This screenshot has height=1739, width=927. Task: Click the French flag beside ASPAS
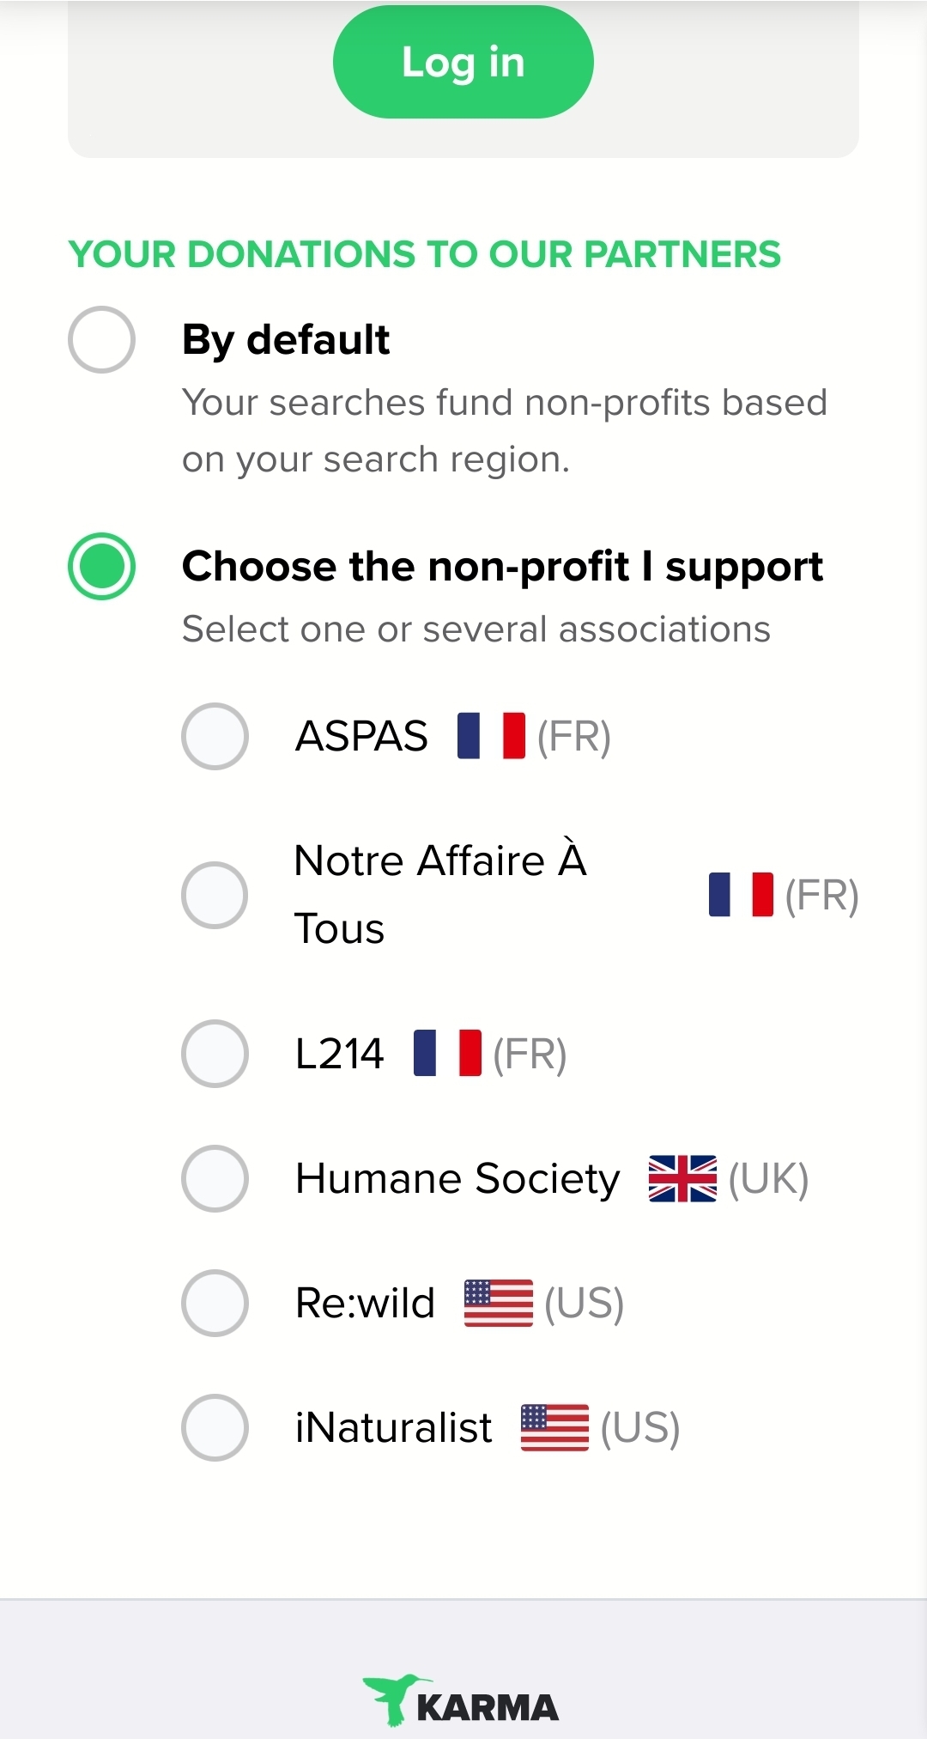(x=491, y=736)
